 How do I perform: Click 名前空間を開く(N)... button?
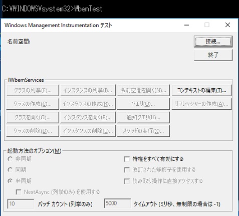tap(143, 90)
